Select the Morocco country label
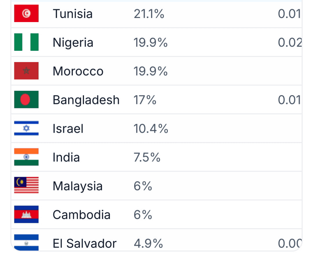This screenshot has width=313, height=259. coord(78,71)
